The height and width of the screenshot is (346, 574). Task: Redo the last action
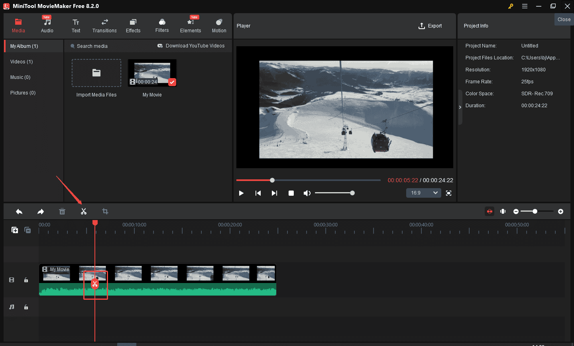pos(41,212)
